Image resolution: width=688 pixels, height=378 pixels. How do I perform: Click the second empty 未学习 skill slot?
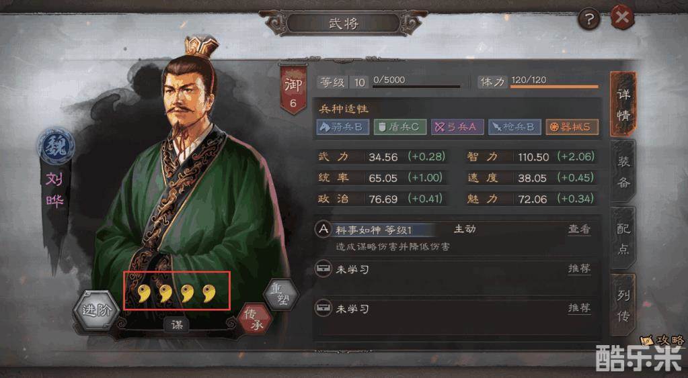tap(457, 309)
